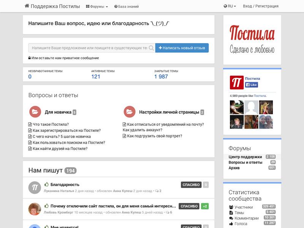
Task: Click the thumbs-up icon next to Благодарность
Action: (x=46, y=184)
